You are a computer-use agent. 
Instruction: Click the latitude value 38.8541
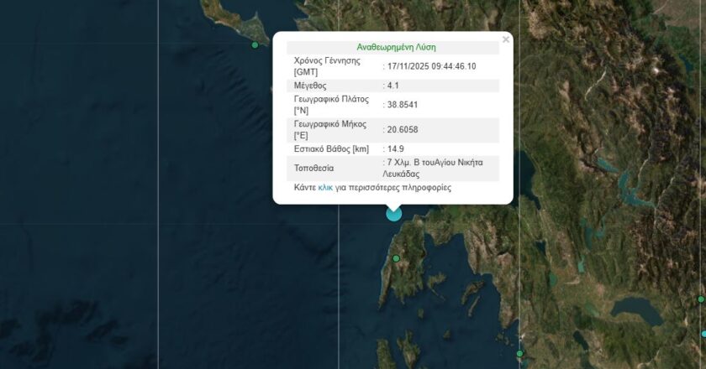400,106
